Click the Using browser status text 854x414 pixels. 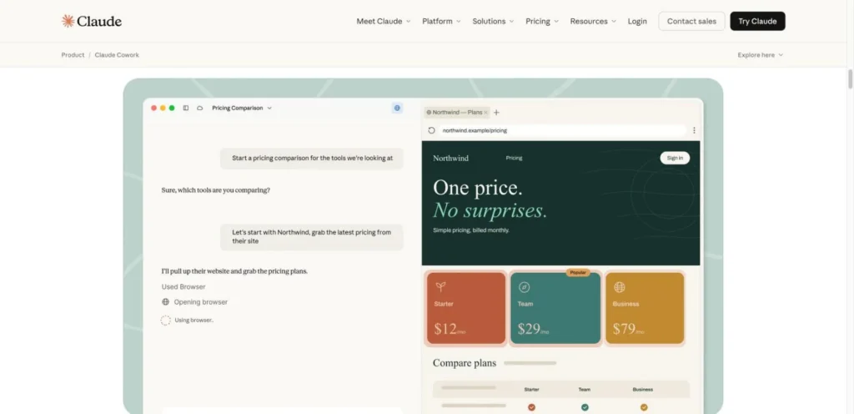[193, 321]
